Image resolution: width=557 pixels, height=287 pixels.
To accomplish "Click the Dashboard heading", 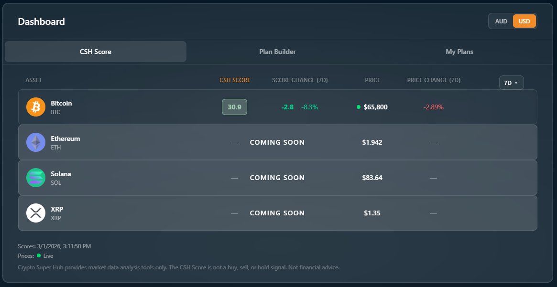I will click(x=41, y=21).
